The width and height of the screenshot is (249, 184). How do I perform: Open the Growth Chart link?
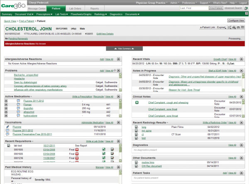(x=220, y=59)
